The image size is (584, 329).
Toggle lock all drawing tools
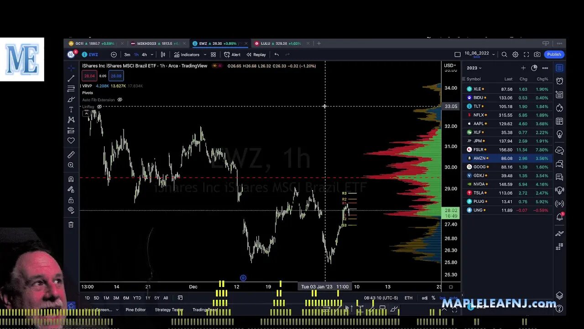click(x=71, y=200)
